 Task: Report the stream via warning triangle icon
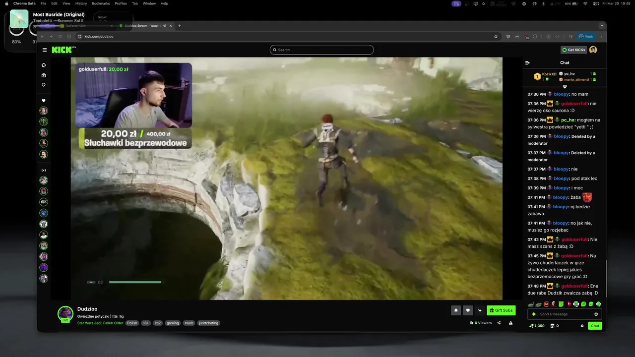510,323
